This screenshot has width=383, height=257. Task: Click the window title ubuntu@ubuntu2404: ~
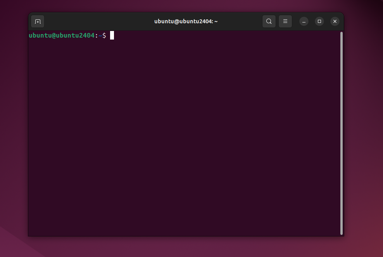point(186,21)
